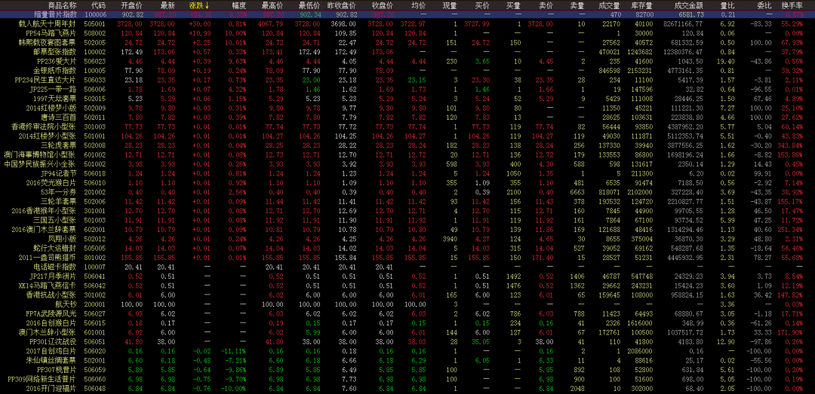Select the 电话磁卡指数 row
815x394 pixels.
point(407,267)
